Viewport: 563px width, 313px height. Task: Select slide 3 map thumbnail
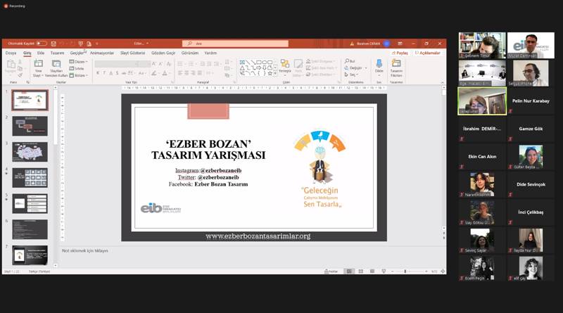coord(30,152)
